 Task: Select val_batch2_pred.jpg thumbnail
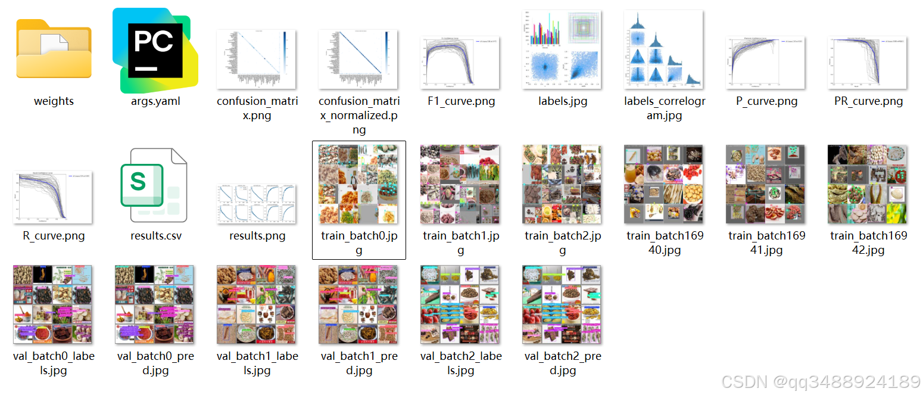click(562, 304)
